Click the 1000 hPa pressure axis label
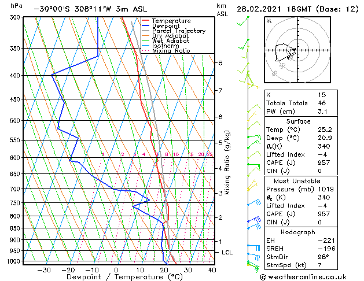364x281 pixels. tap(14, 261)
